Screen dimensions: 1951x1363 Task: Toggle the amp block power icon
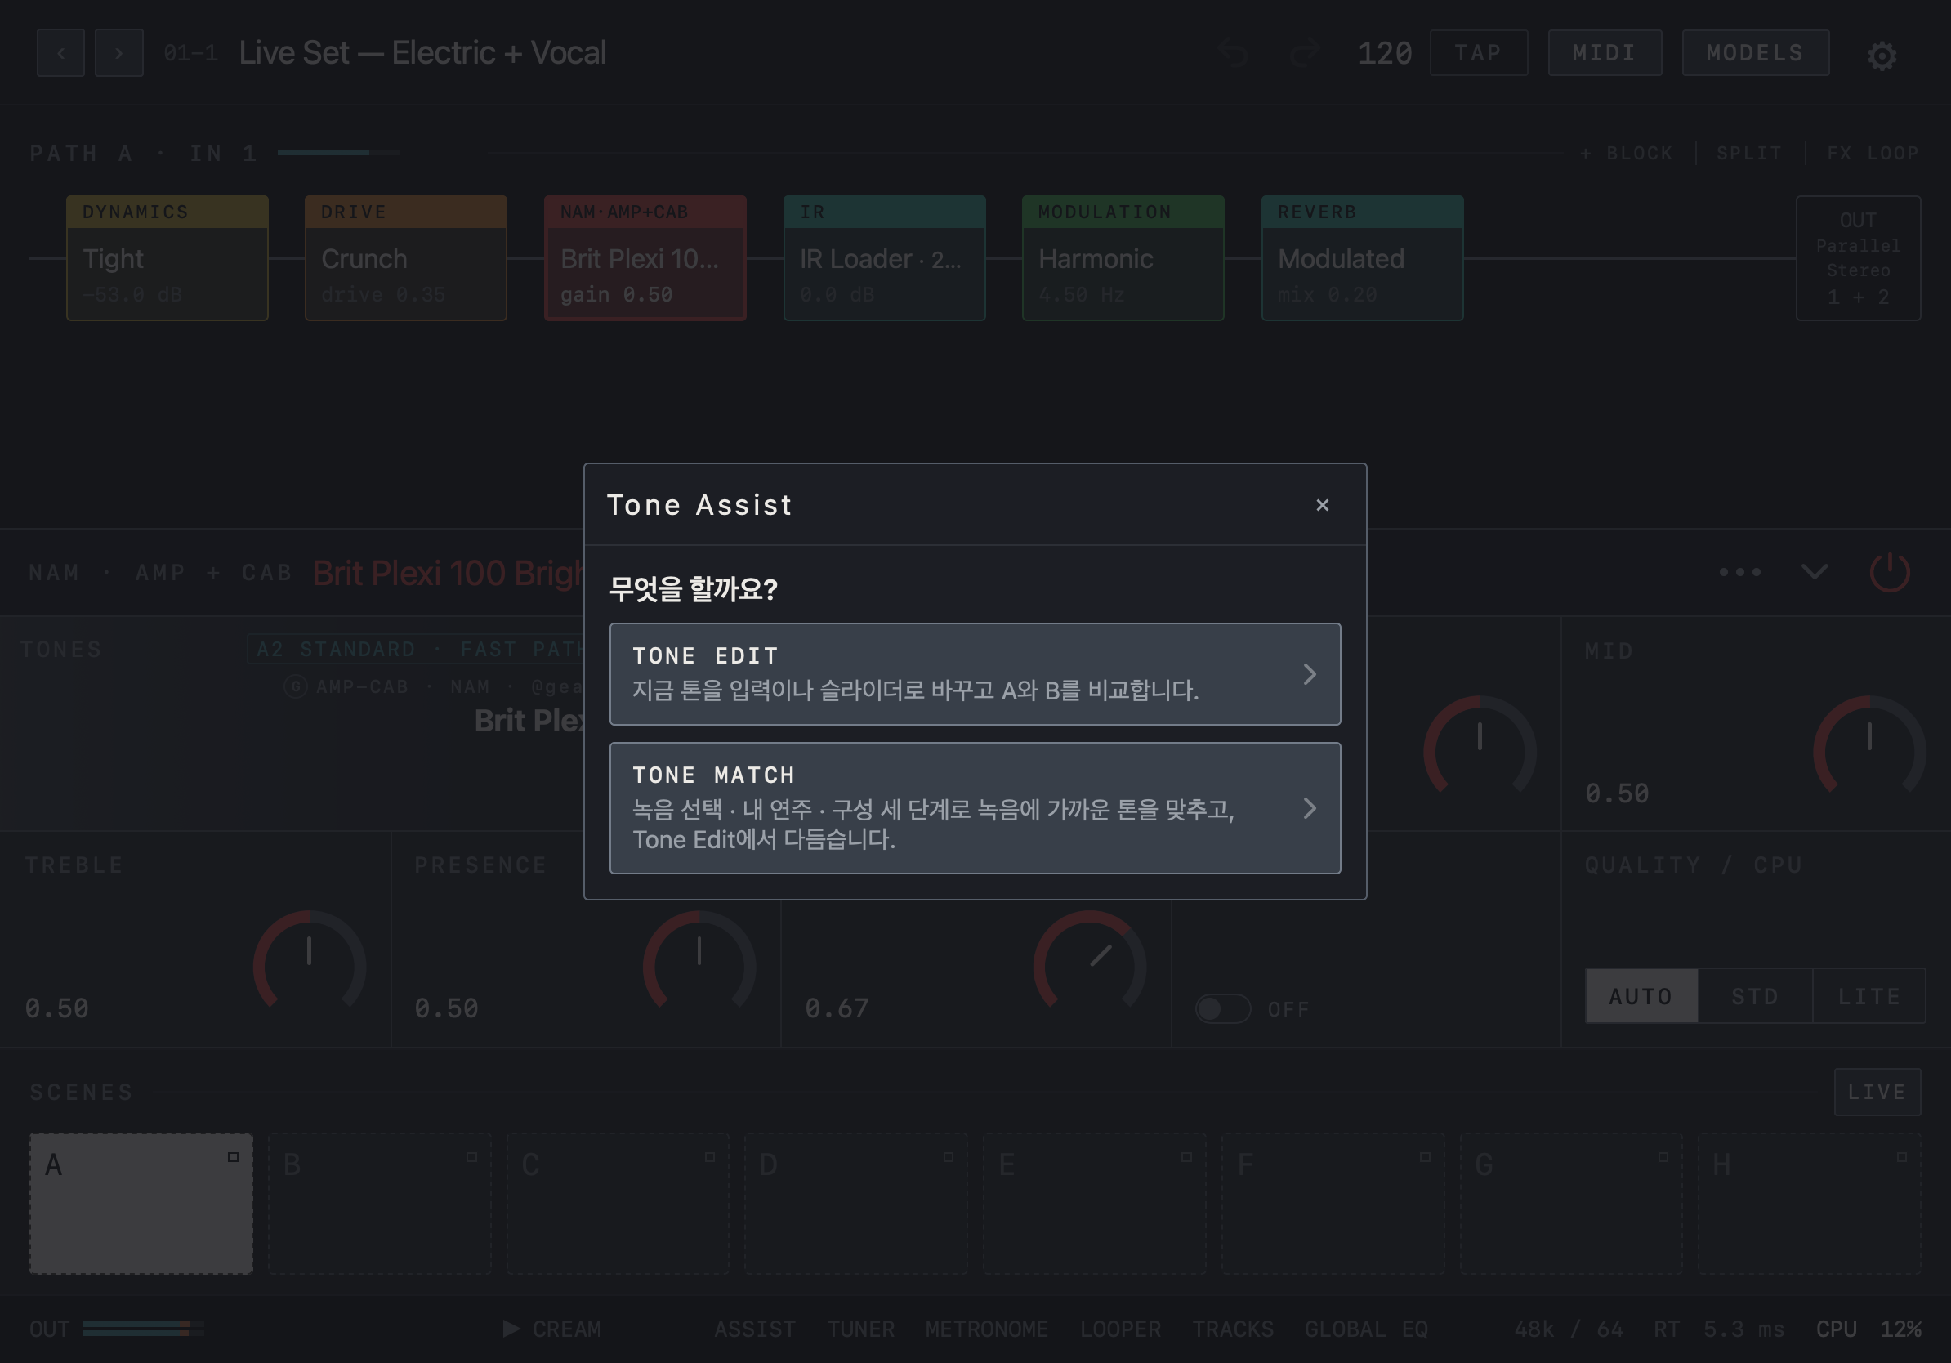(x=1890, y=572)
